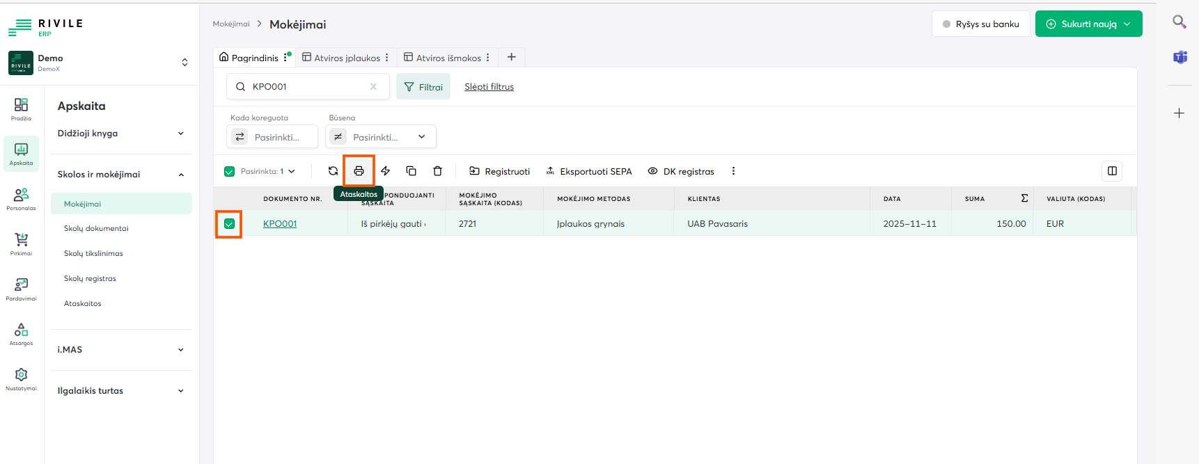This screenshot has height=464, width=1199.
Task: Open Microsoft Teams icon in right sidebar
Action: [1180, 57]
